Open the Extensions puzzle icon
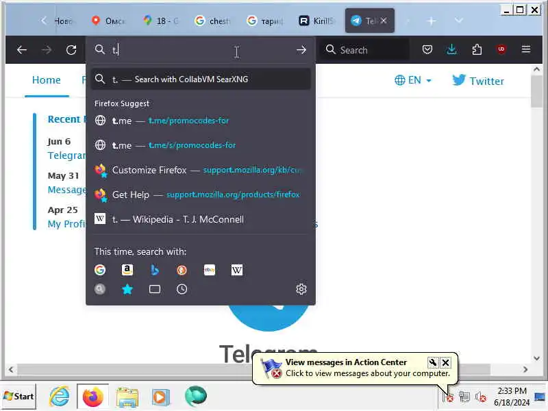Image resolution: width=548 pixels, height=411 pixels. pos(477,49)
